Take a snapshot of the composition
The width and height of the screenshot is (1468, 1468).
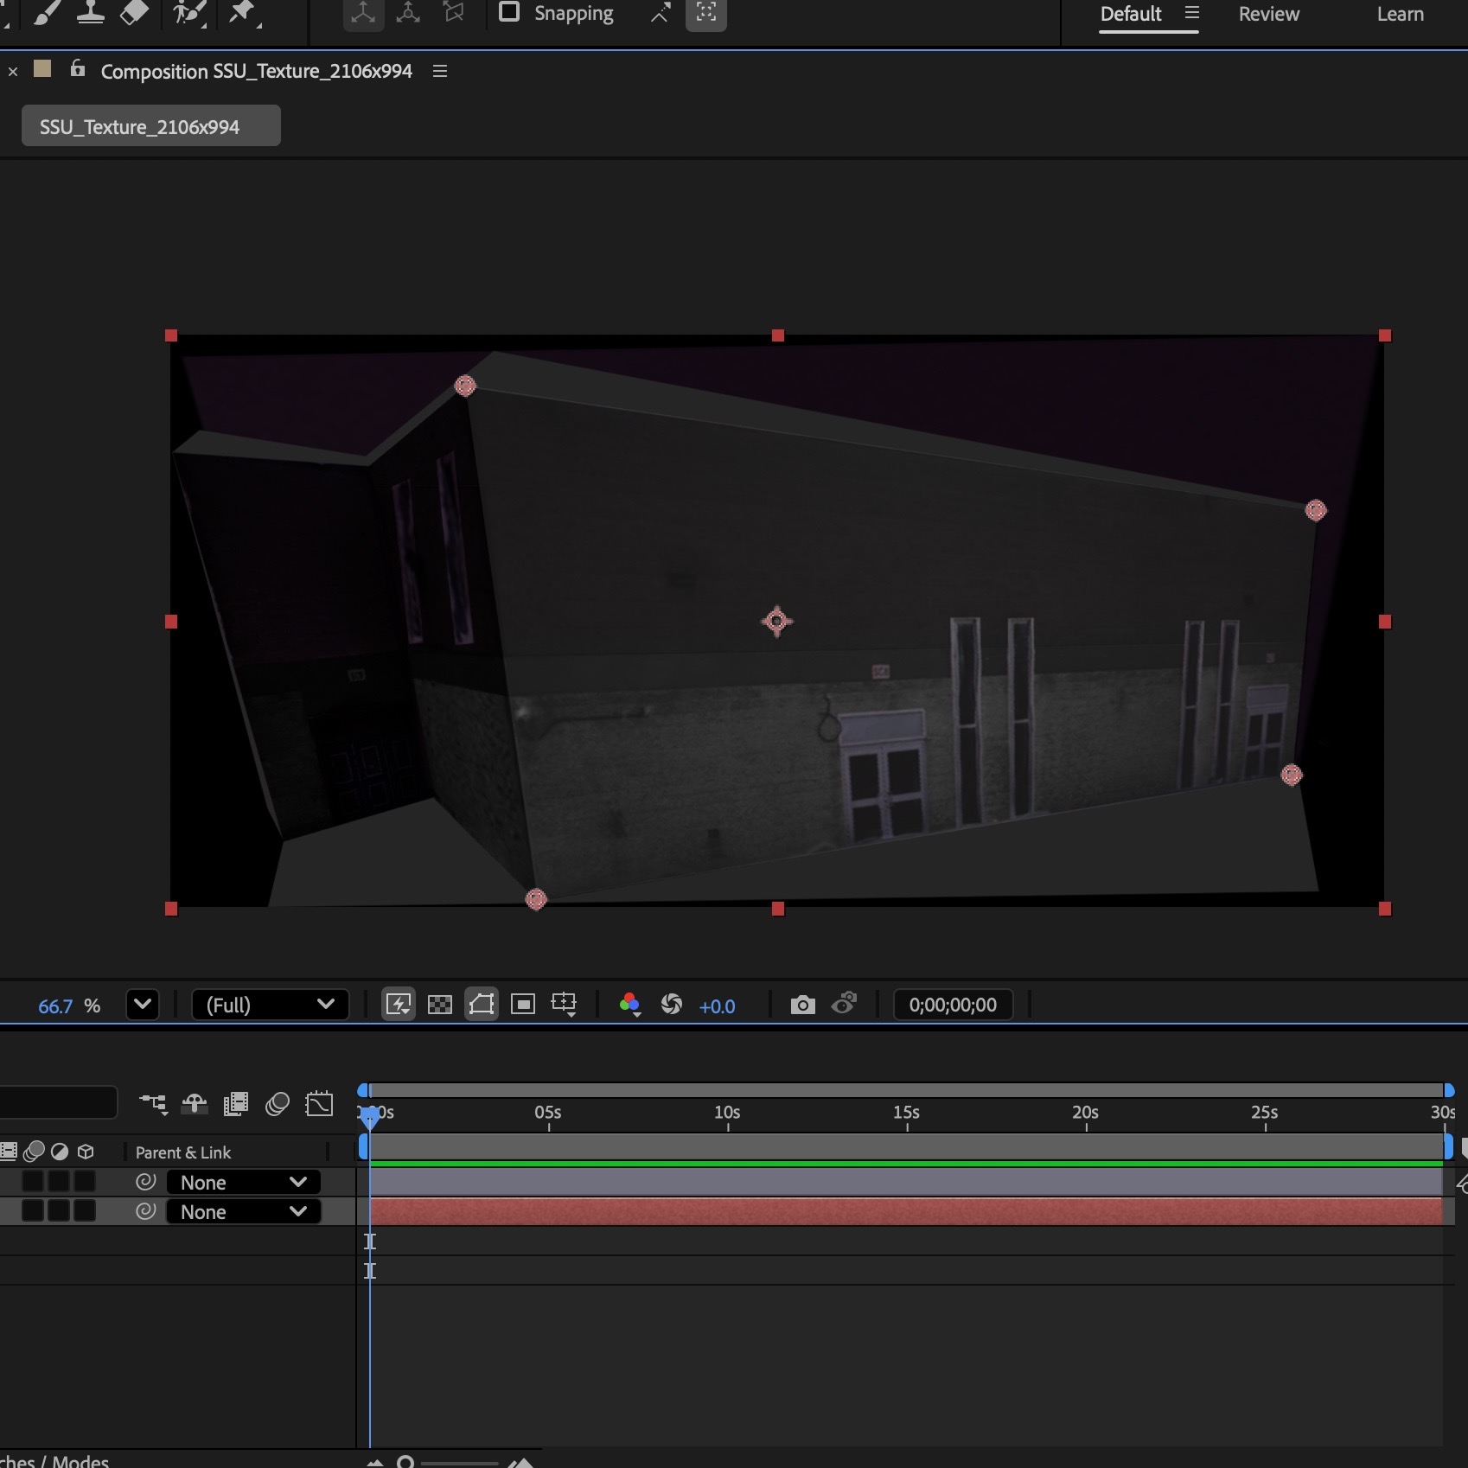click(x=801, y=1004)
